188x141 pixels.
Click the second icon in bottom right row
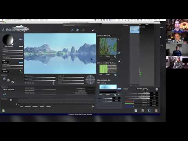coord(143,111)
